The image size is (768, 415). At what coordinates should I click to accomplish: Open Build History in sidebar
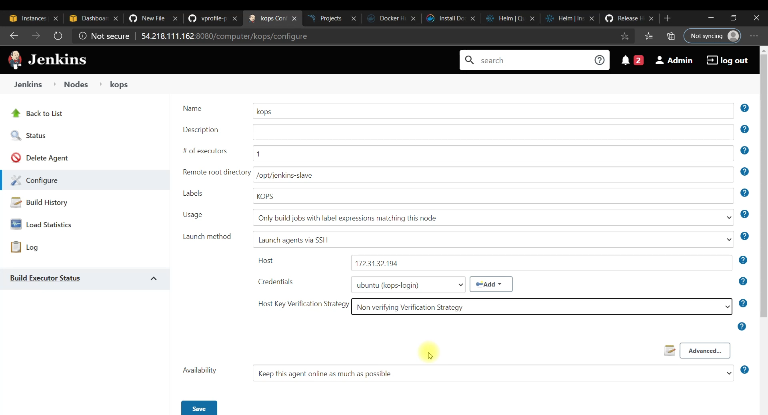tap(46, 202)
